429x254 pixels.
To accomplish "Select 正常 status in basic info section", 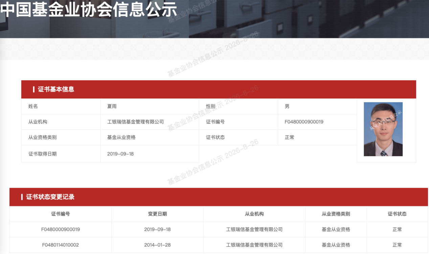I will pos(290,137).
